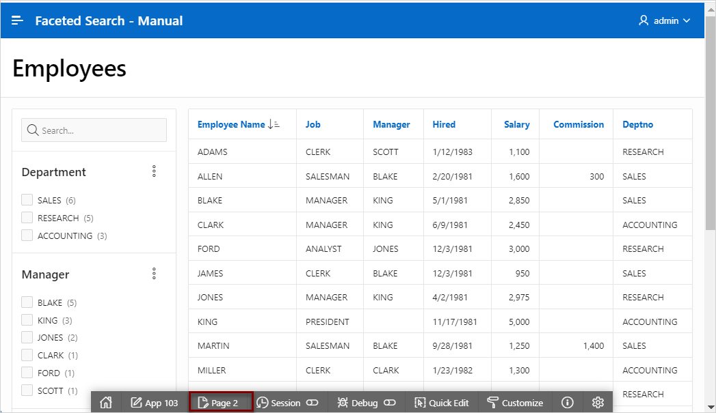Click the Employees page heading
This screenshot has height=413, width=716.
pyautogui.click(x=69, y=69)
